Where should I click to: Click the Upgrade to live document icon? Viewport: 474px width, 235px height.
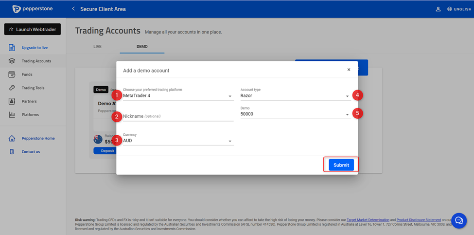point(12,48)
